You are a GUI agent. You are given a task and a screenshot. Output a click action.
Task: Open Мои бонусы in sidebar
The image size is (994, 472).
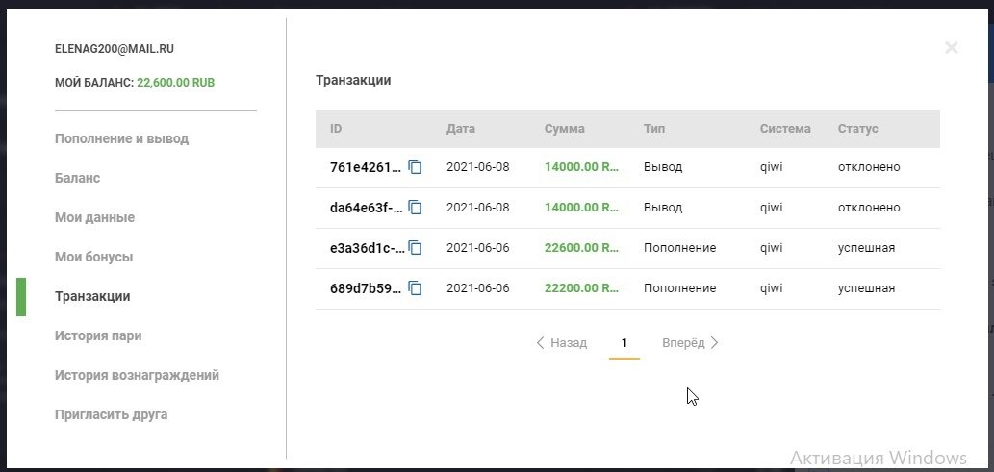pyautogui.click(x=93, y=257)
